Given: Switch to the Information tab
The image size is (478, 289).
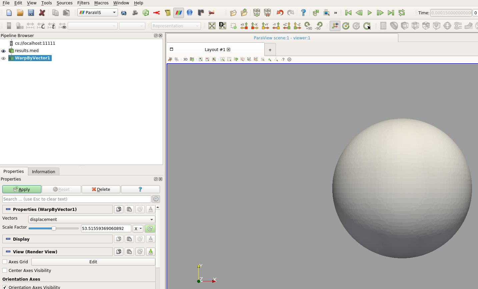Looking at the screenshot, I should click(43, 172).
